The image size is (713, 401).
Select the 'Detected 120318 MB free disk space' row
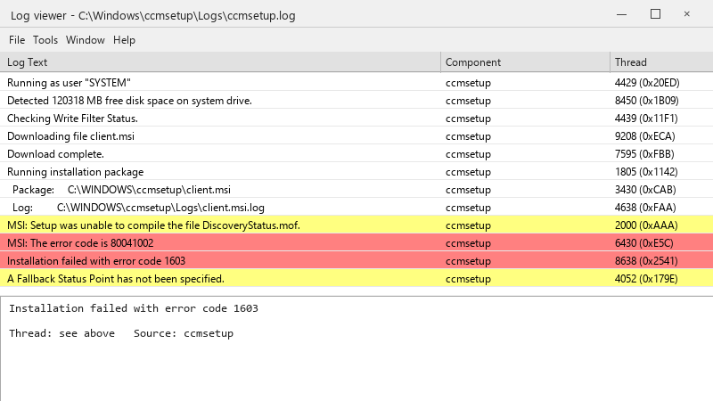pos(356,101)
